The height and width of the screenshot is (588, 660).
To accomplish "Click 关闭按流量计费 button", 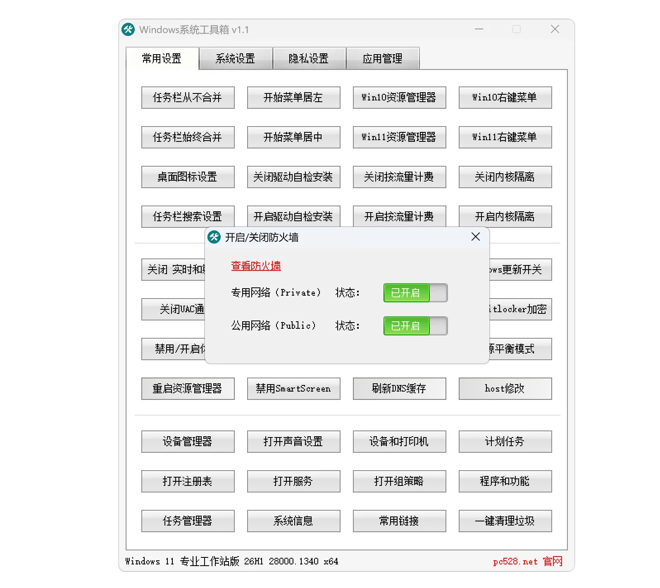I will point(400,177).
